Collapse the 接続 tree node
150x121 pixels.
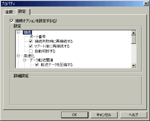tap(18, 32)
